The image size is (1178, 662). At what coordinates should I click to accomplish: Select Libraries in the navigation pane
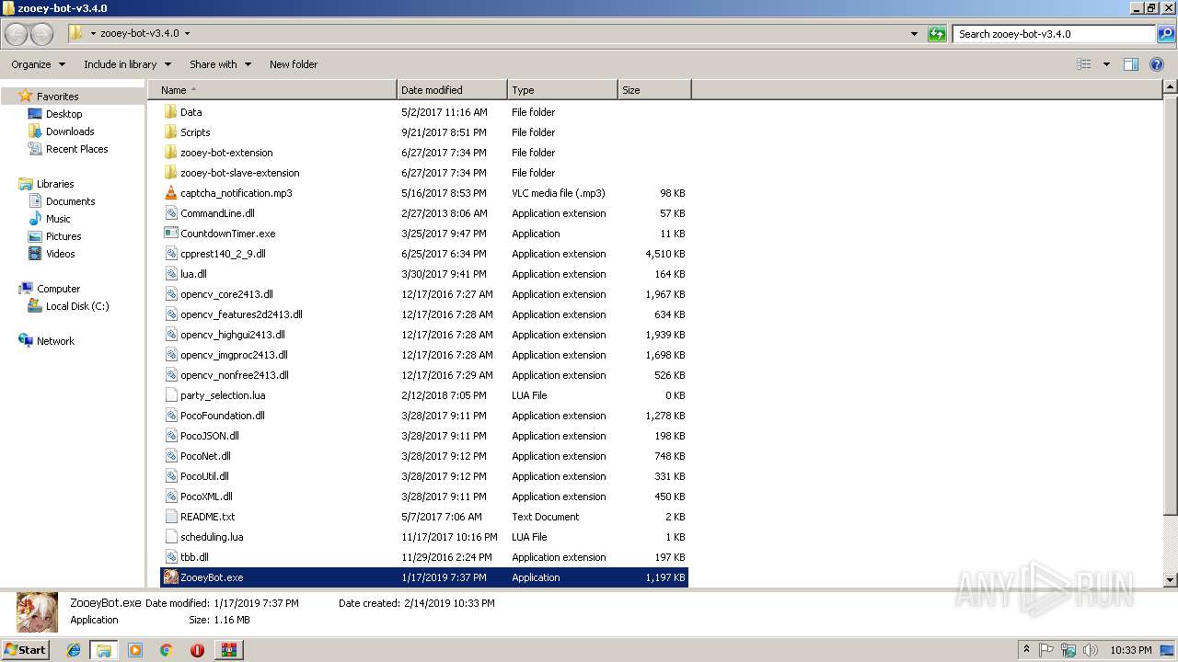coord(55,184)
